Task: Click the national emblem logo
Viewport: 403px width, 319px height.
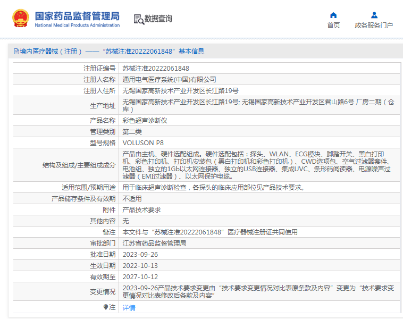Action: click(x=21, y=19)
